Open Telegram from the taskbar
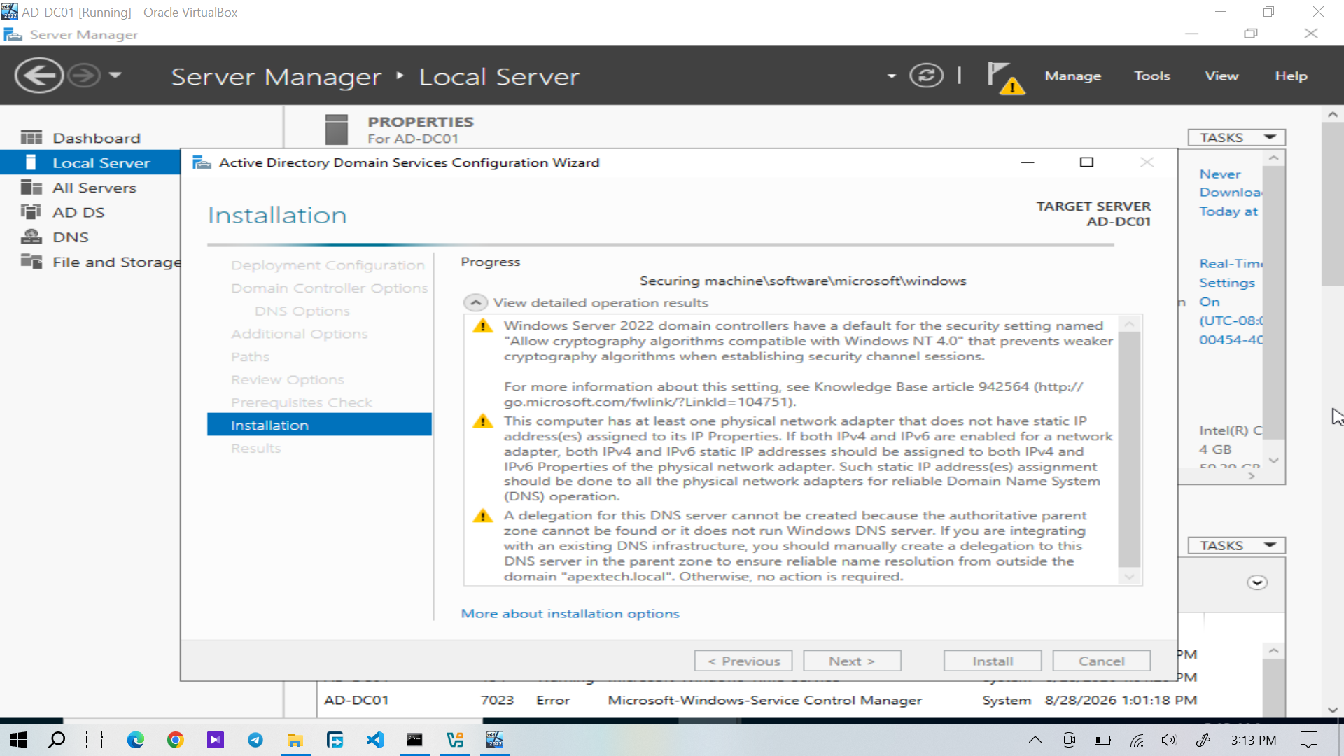The width and height of the screenshot is (1344, 756). tap(255, 740)
